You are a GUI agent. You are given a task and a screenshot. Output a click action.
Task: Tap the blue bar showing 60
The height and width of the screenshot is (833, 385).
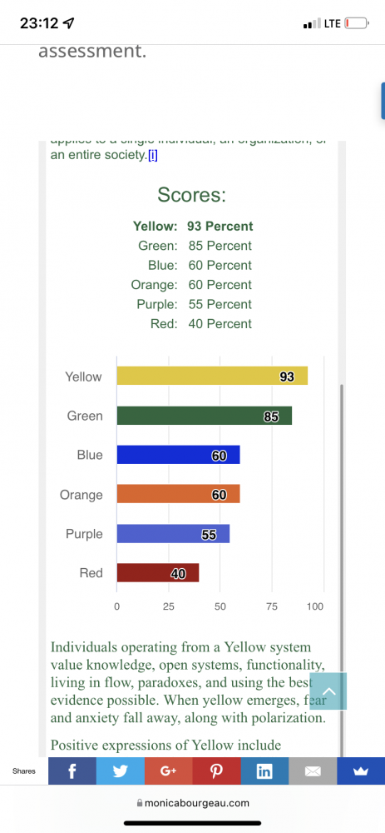click(178, 455)
